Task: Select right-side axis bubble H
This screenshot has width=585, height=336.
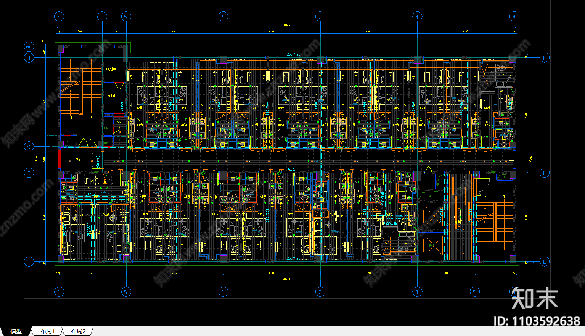Action: click(544, 58)
